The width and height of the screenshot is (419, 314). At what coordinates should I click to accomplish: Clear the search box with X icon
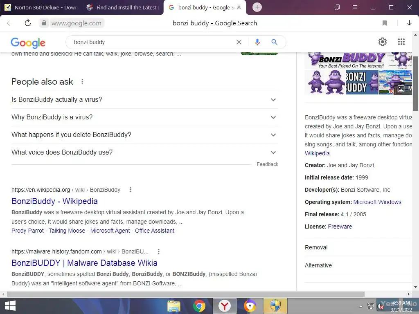coord(239,42)
